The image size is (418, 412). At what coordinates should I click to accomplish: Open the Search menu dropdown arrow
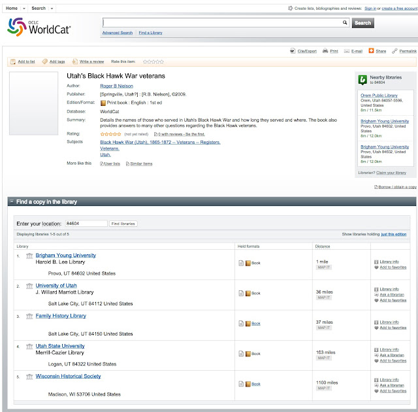coord(52,9)
